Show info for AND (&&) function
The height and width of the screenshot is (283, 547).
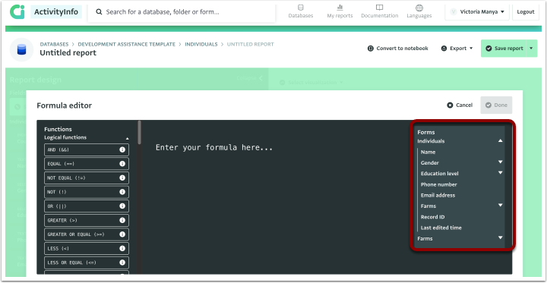tap(122, 149)
